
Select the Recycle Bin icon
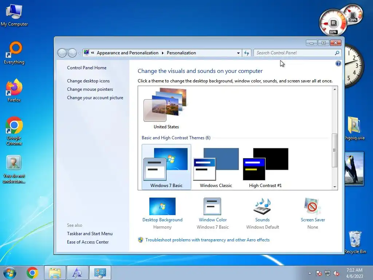tap(355, 242)
